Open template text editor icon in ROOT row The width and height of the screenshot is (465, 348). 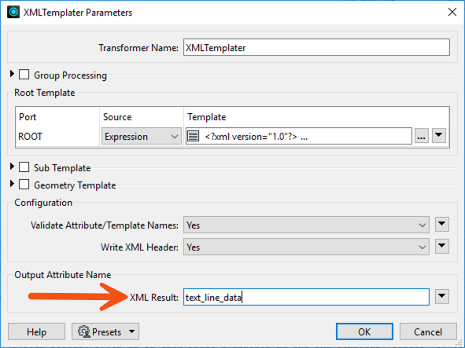(x=193, y=136)
